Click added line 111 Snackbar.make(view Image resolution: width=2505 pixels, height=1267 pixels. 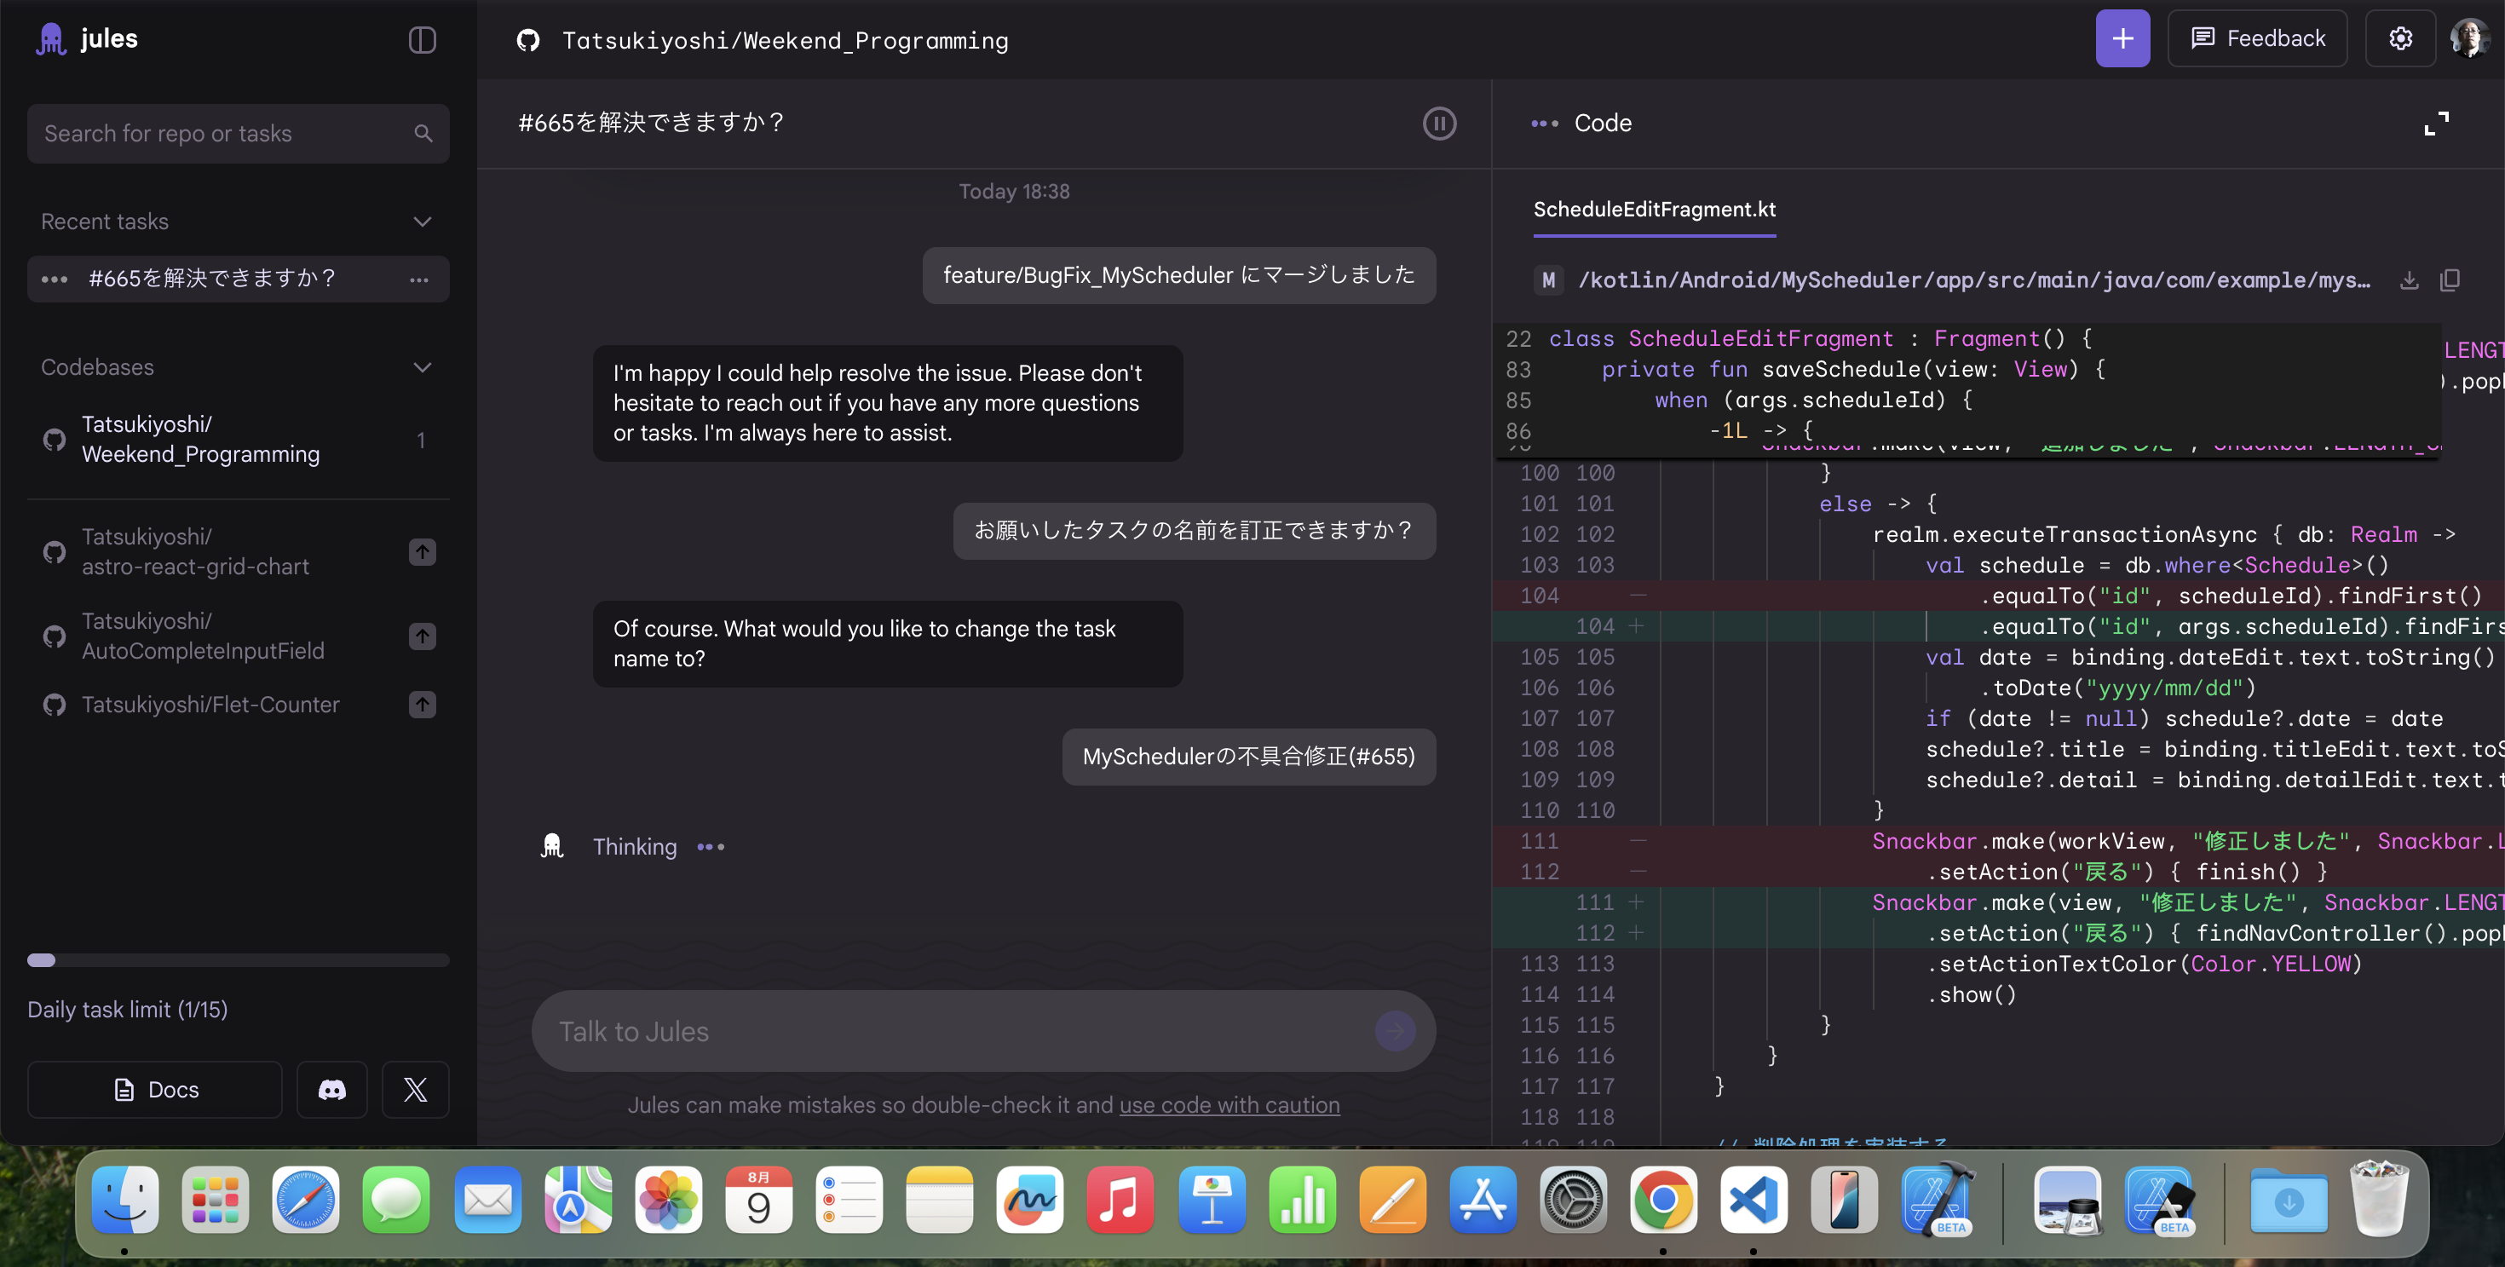pyautogui.click(x=1998, y=903)
